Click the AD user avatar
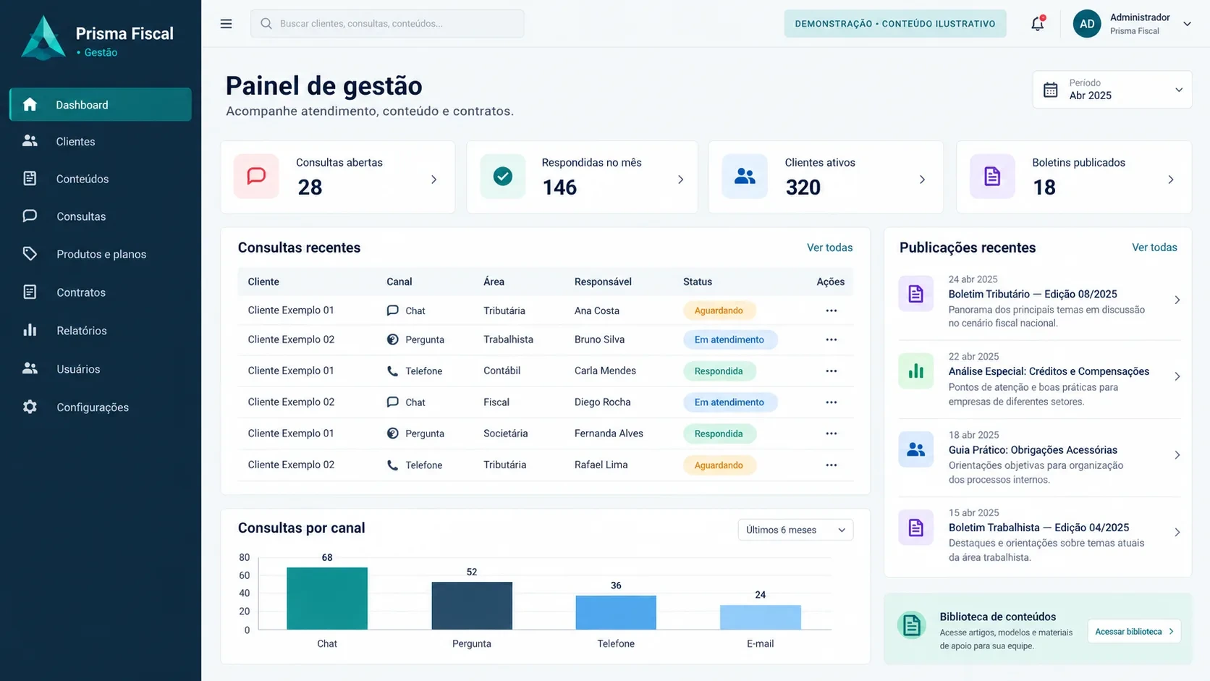1210x681 pixels. pyautogui.click(x=1087, y=24)
